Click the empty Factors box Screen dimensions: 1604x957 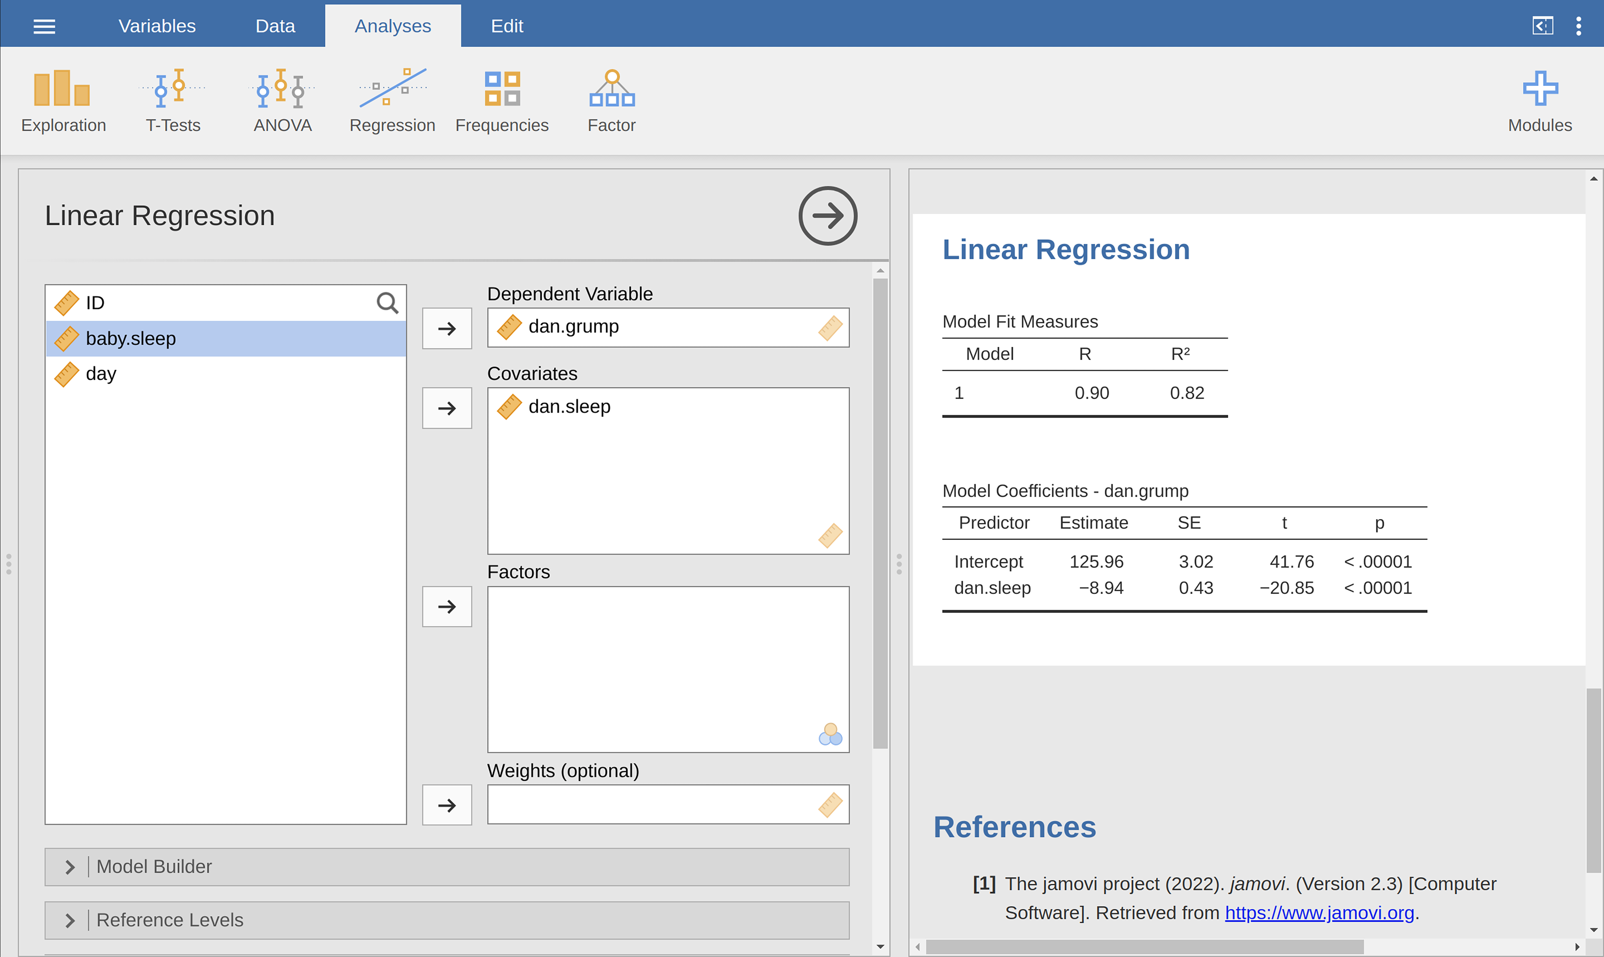668,669
